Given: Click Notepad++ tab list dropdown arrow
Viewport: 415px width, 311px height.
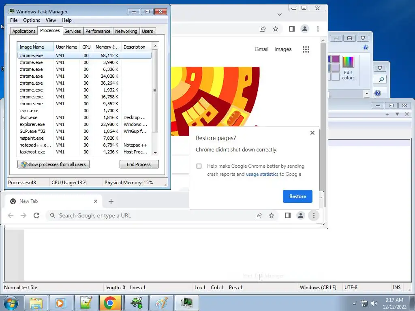Looking at the screenshot, I should [397, 114].
